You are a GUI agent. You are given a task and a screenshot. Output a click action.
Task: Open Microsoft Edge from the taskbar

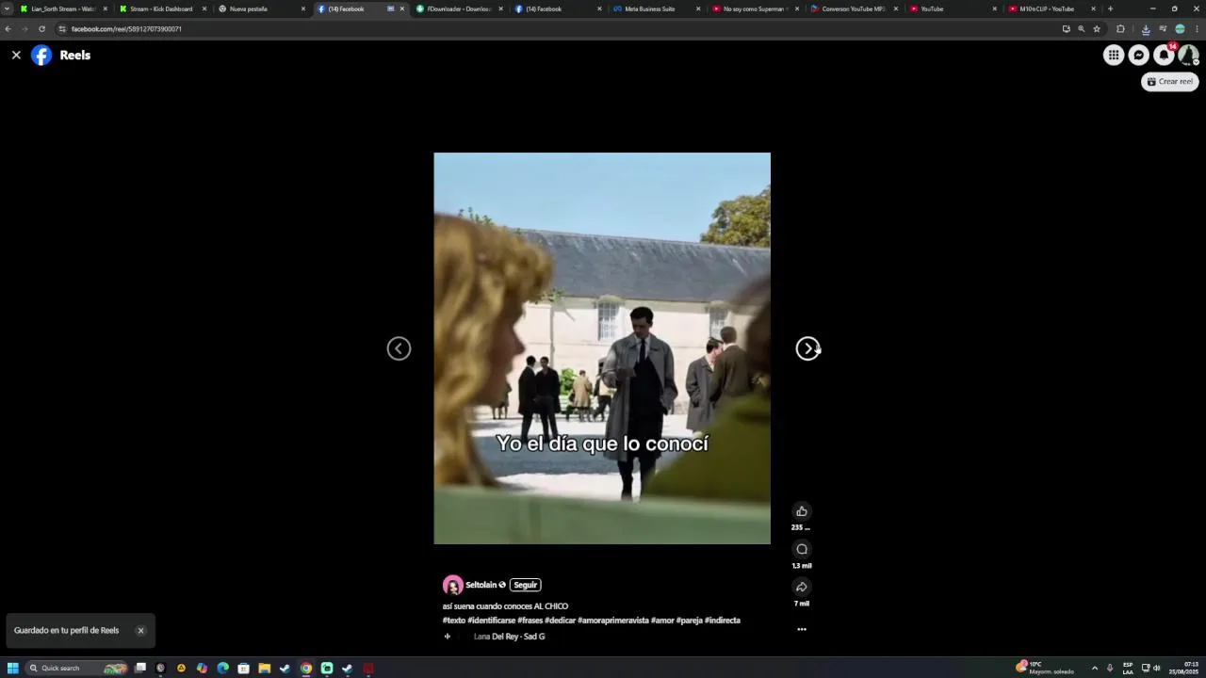coord(223,668)
